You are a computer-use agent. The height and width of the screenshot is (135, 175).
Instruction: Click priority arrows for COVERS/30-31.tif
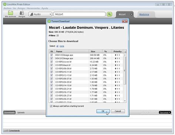click(x=117, y=99)
